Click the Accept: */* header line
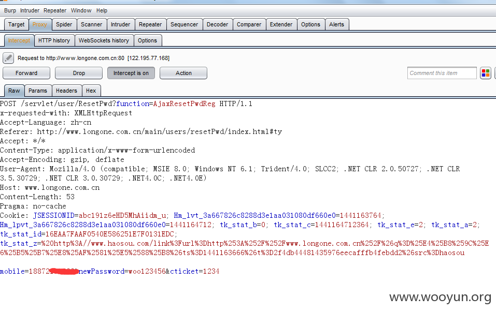The image size is (496, 312). tap(23, 141)
